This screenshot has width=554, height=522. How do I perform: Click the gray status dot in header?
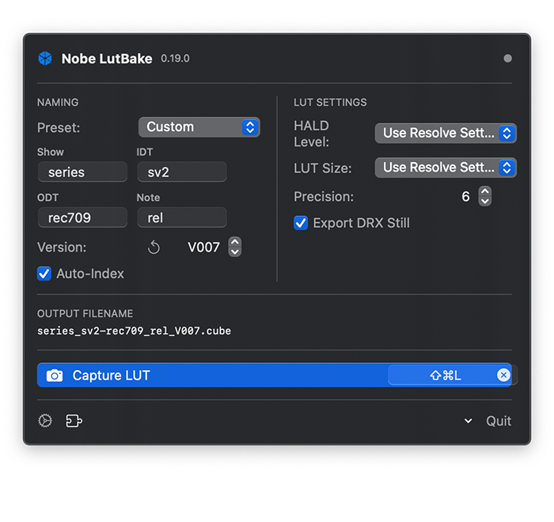coord(508,59)
